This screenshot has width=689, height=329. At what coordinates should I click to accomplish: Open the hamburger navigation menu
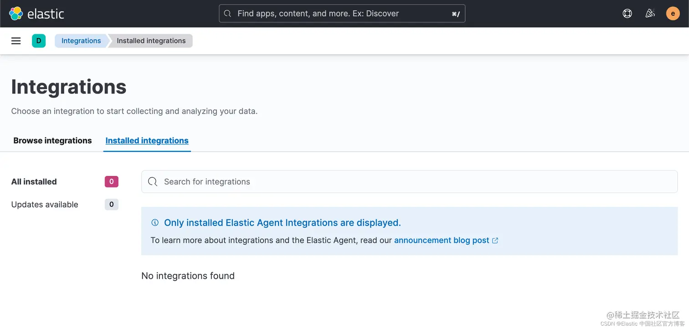(16, 41)
